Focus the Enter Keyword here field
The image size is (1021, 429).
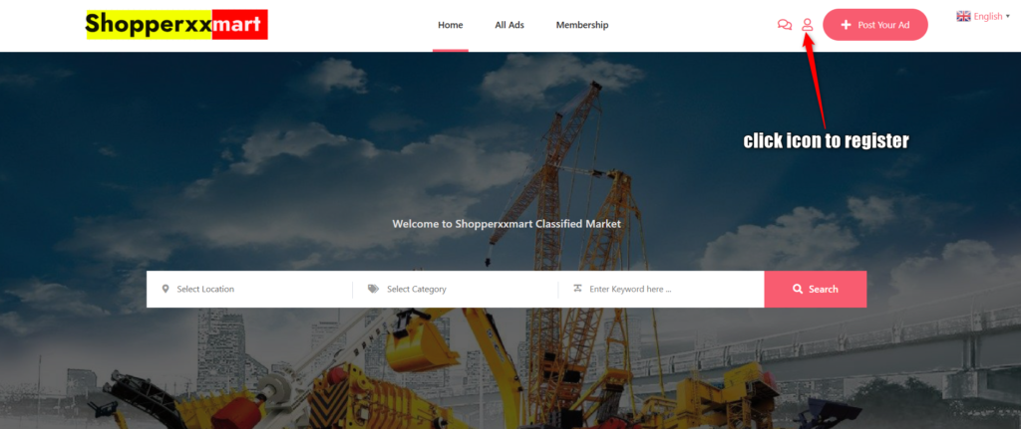pos(661,290)
